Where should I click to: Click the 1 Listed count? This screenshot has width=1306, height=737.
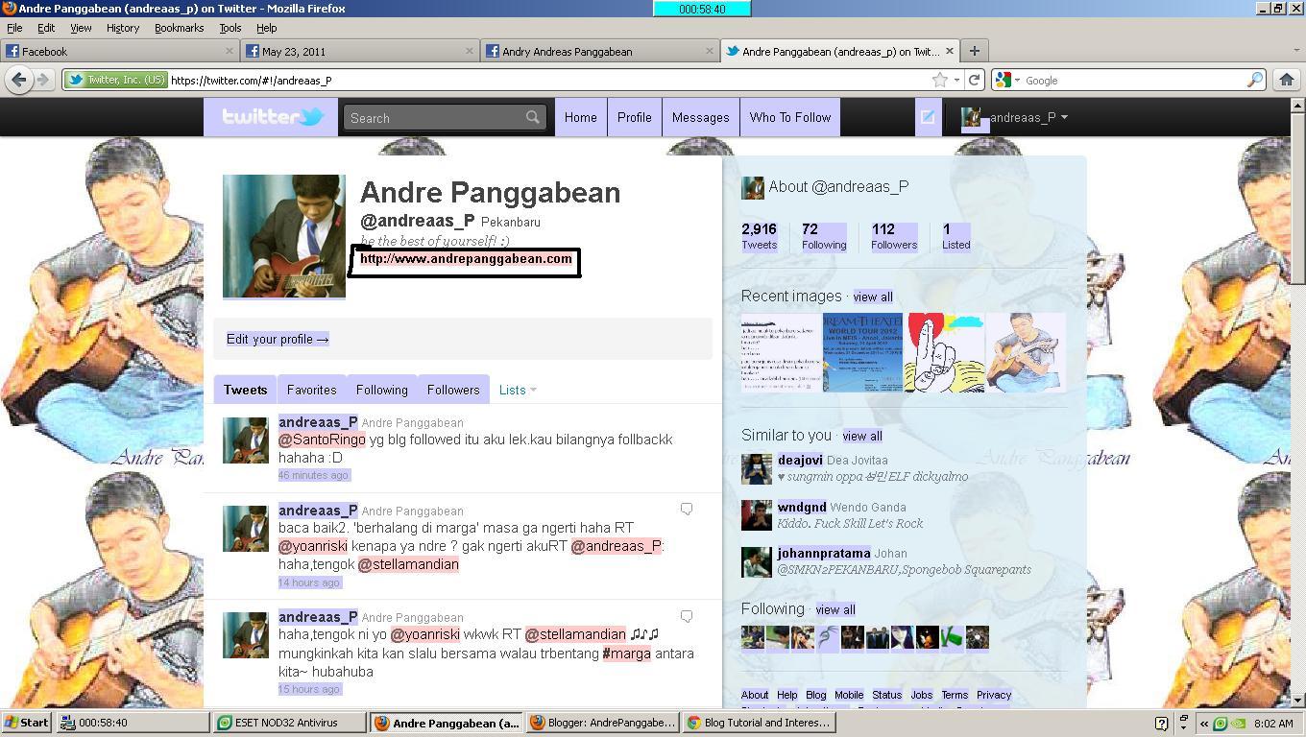(955, 236)
